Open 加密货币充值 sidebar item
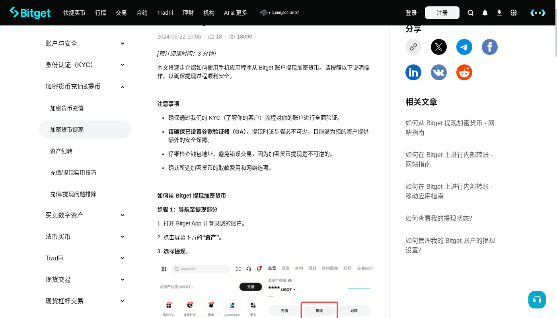This screenshot has width=557, height=318. pos(85,108)
